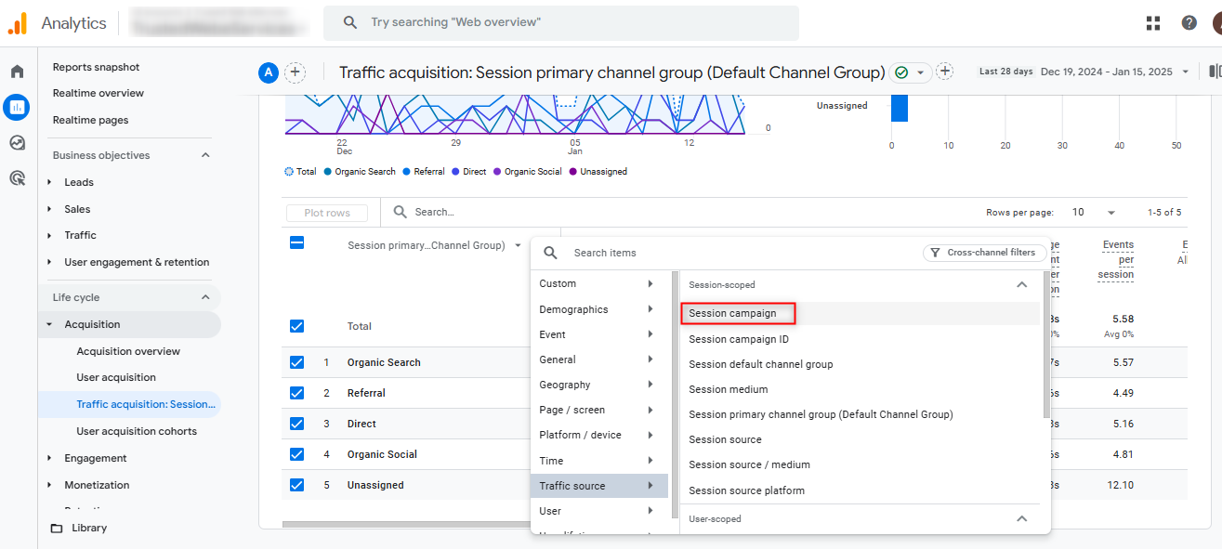
Task: Uncheck the Direct row checkbox
Action: click(296, 424)
